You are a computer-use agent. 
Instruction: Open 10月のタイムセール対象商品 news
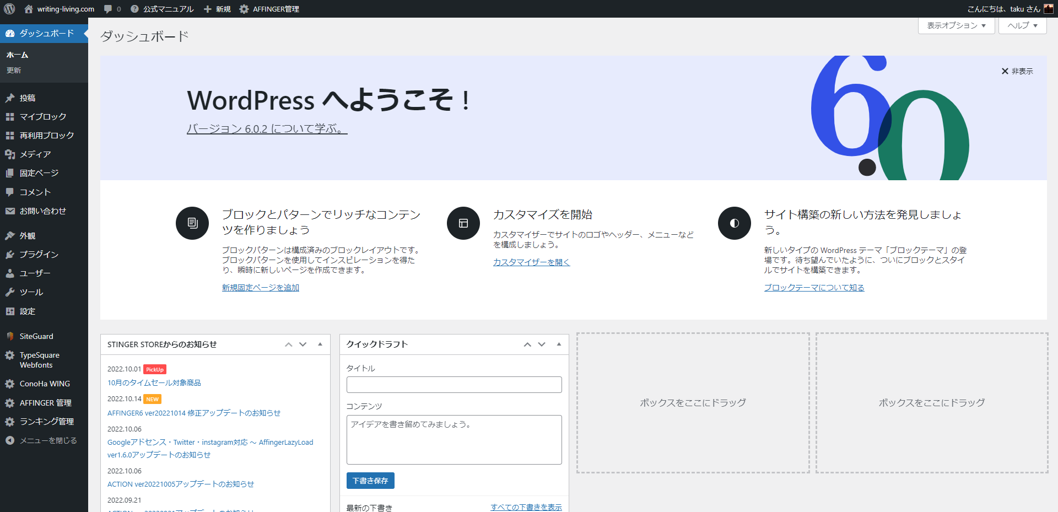click(x=154, y=382)
